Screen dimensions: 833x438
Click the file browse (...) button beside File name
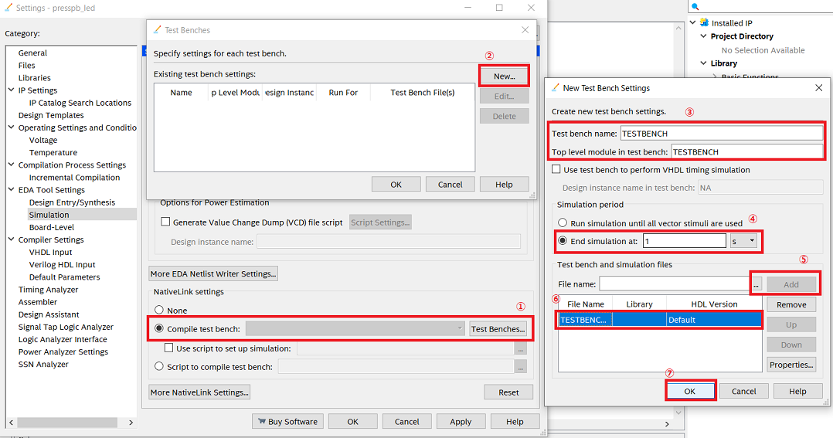[x=756, y=284]
